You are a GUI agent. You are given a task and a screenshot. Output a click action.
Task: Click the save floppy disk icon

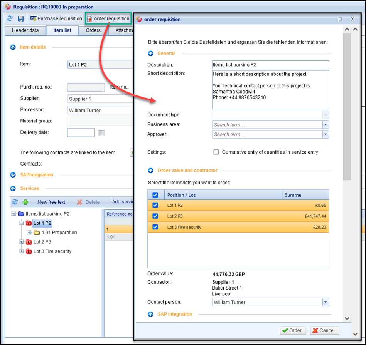21,18
